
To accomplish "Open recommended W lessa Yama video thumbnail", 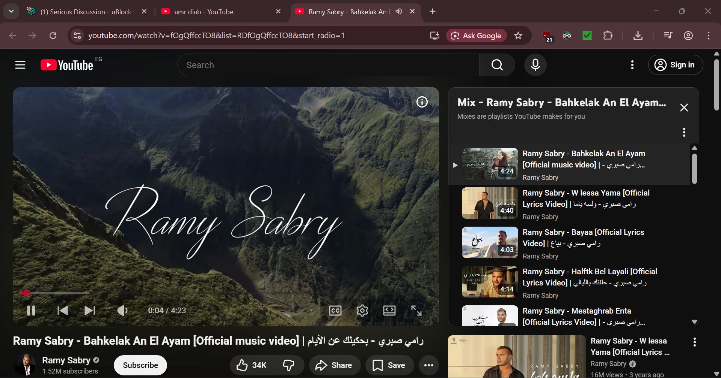I will pos(517,357).
